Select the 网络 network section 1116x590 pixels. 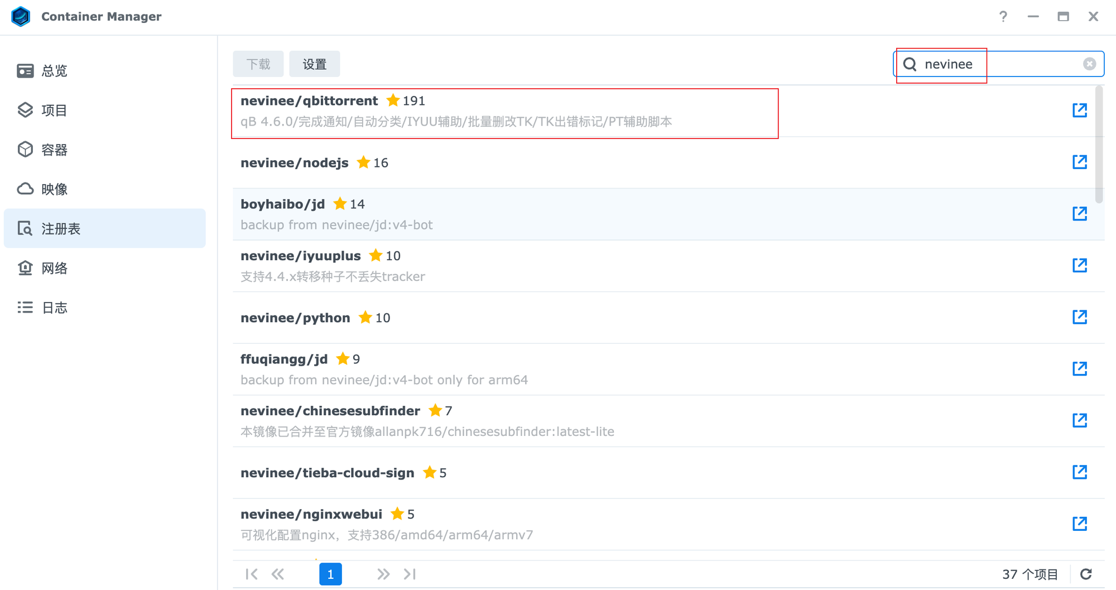click(x=54, y=268)
